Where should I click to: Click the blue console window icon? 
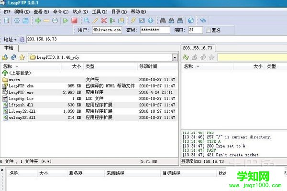coord(142,21)
